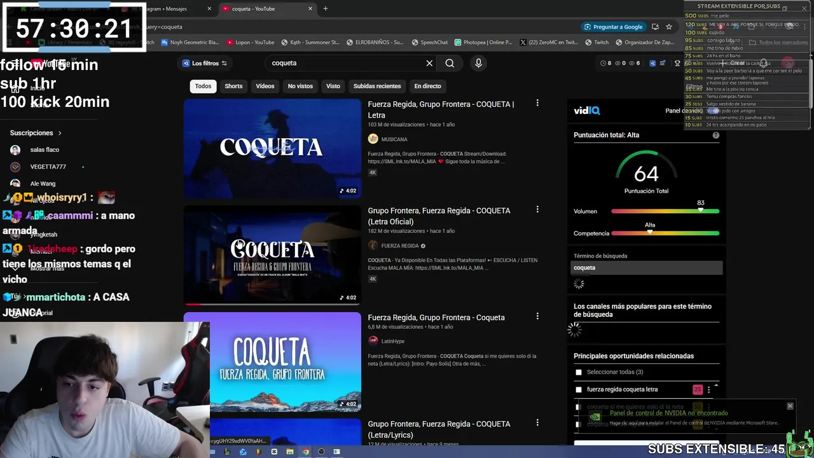Select the En directo filter chip

427,86
